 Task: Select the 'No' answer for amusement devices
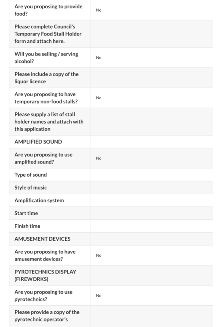coord(99,255)
